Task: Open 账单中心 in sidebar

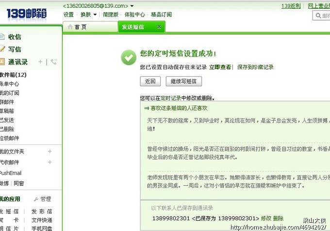Action: click(x=10, y=84)
